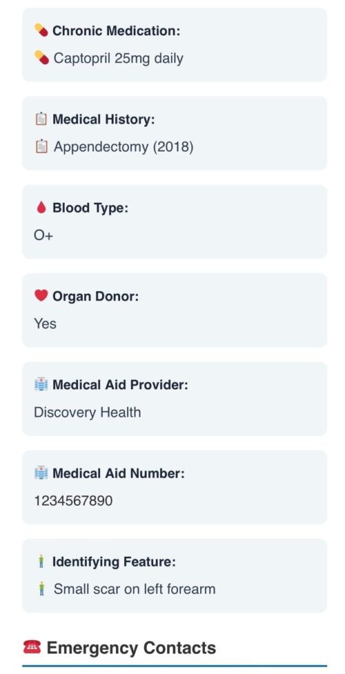Click the blood drop icon next to Blood Type

[41, 208]
